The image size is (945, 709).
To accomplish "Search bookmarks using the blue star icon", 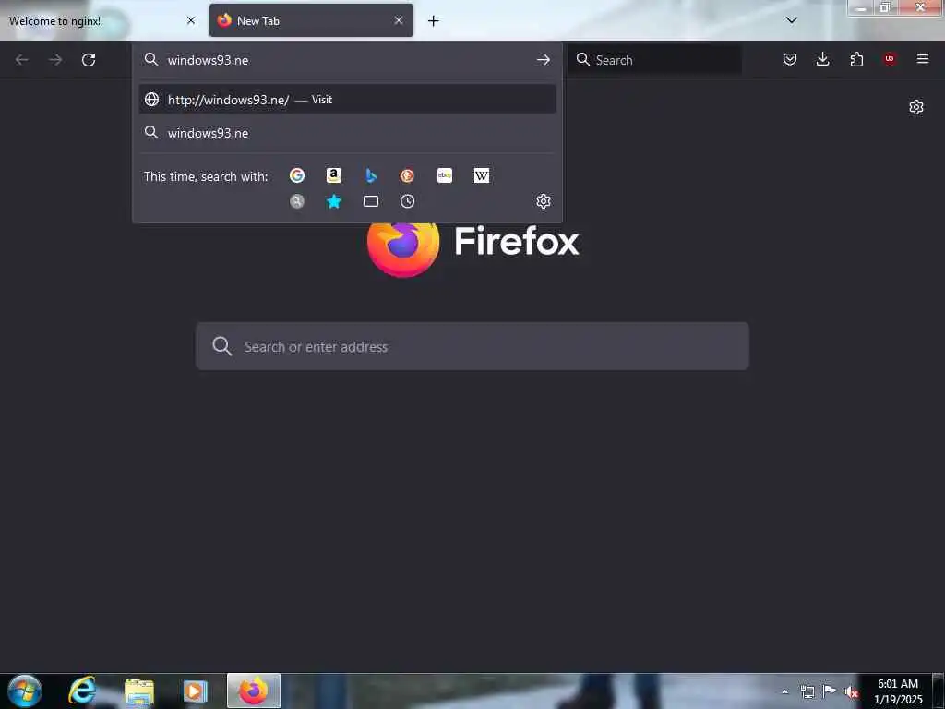I will click(x=334, y=201).
